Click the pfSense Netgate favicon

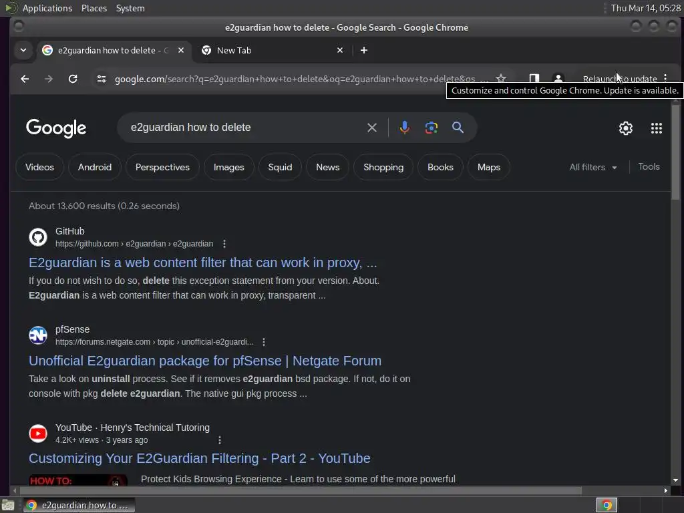click(38, 335)
